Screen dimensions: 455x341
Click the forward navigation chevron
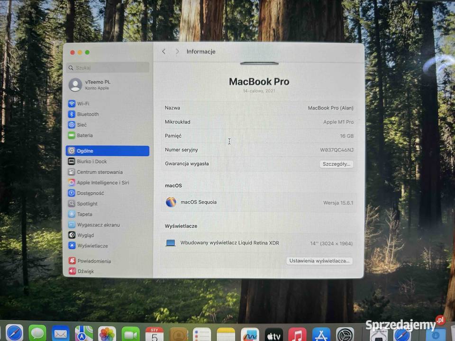(x=176, y=52)
